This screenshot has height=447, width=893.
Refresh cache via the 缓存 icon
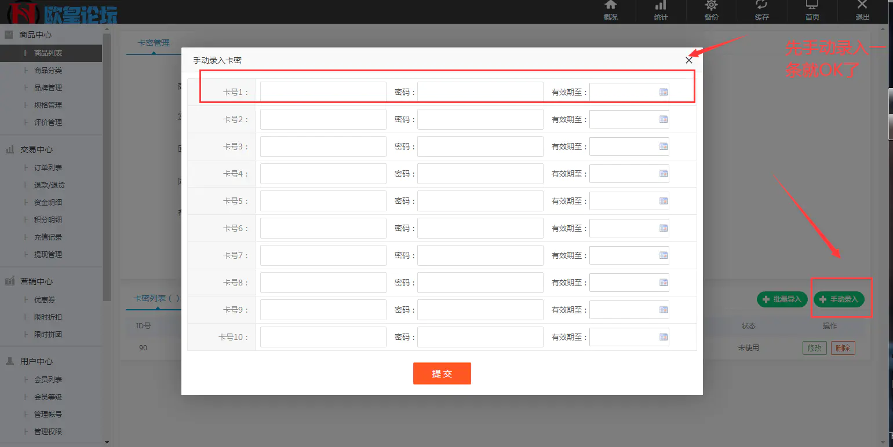[761, 12]
